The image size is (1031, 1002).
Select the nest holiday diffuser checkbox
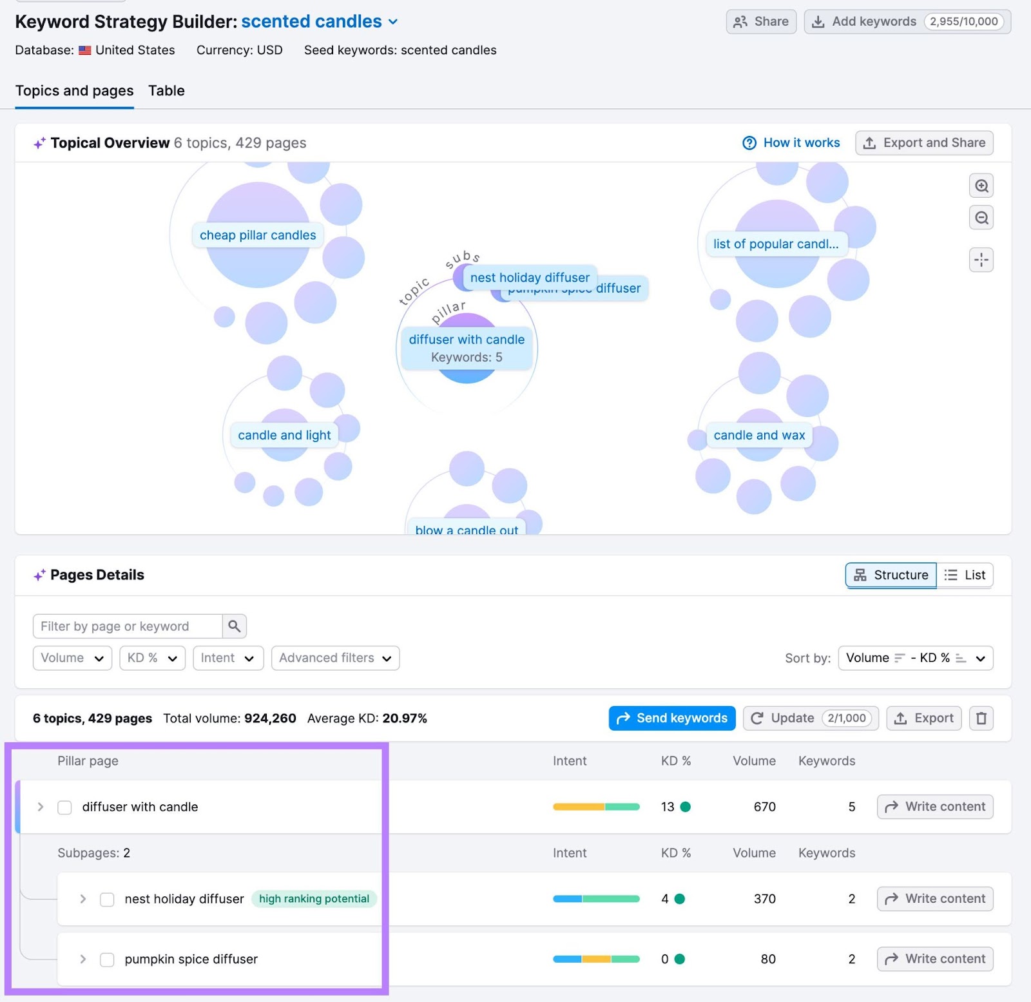pos(107,899)
